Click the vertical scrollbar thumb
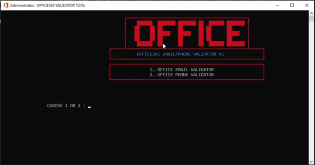This screenshot has height=165, width=315. point(311,19)
